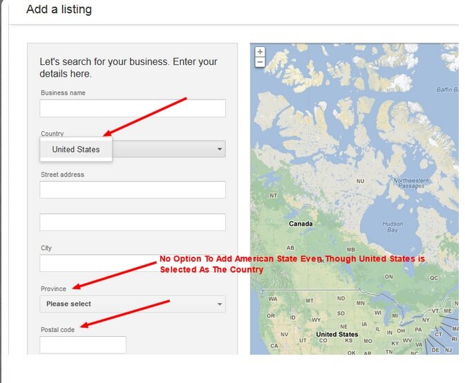Screen dimensions: 465x383
Task: Click the Add a listing heading
Action: pyautogui.click(x=59, y=9)
